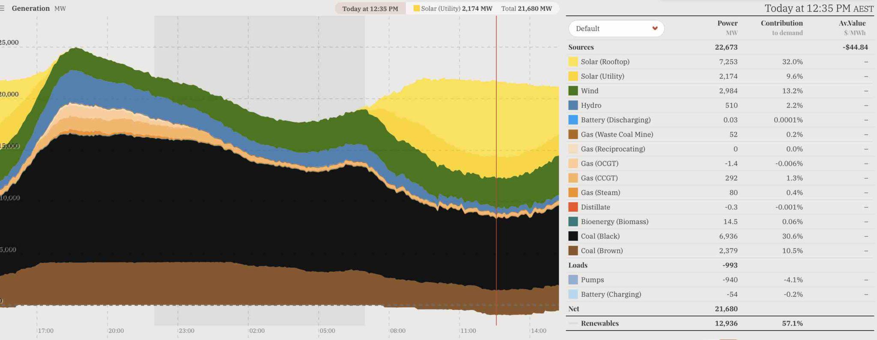Open the Default view dropdown
877x340 pixels.
pyautogui.click(x=616, y=29)
